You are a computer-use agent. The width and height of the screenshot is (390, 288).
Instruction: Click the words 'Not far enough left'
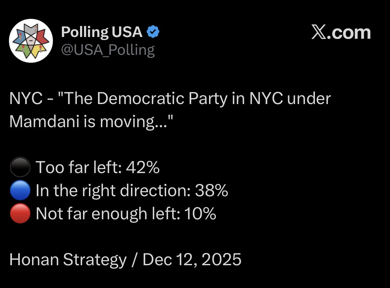point(108,214)
